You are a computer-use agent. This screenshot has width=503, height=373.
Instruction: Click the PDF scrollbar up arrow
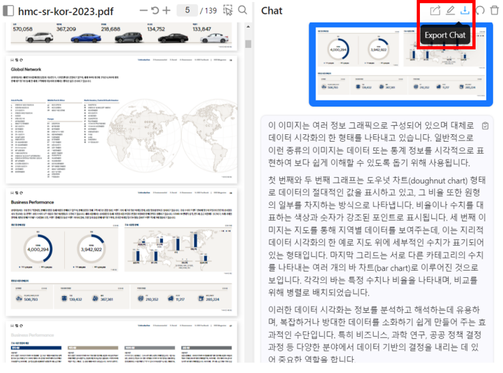point(248,27)
